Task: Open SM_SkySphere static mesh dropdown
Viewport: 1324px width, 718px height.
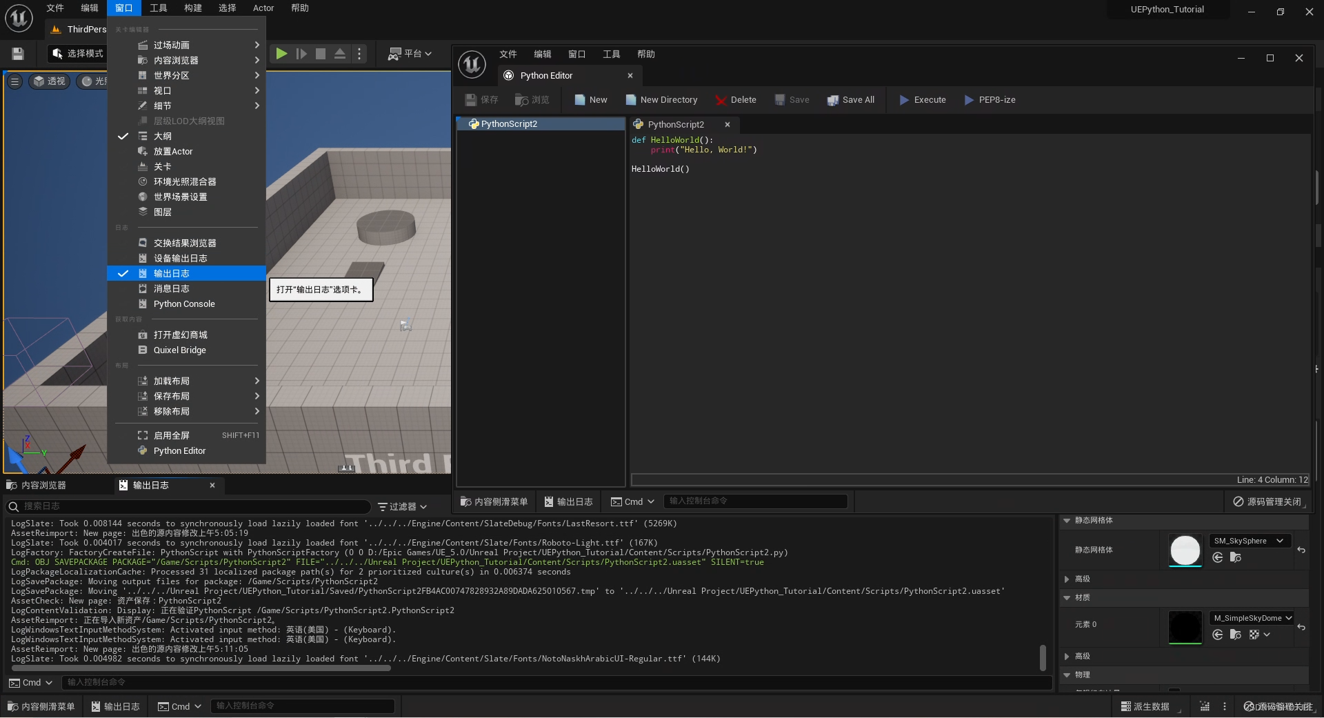Action: click(1250, 541)
